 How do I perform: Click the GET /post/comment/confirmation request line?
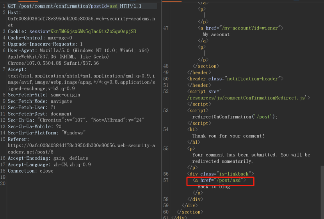tap(75, 6)
